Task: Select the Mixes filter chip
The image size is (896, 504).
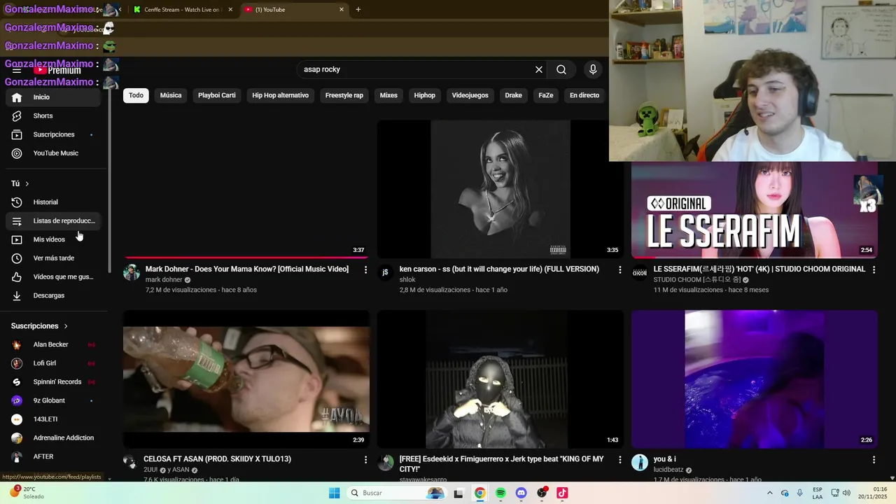Action: [x=388, y=95]
